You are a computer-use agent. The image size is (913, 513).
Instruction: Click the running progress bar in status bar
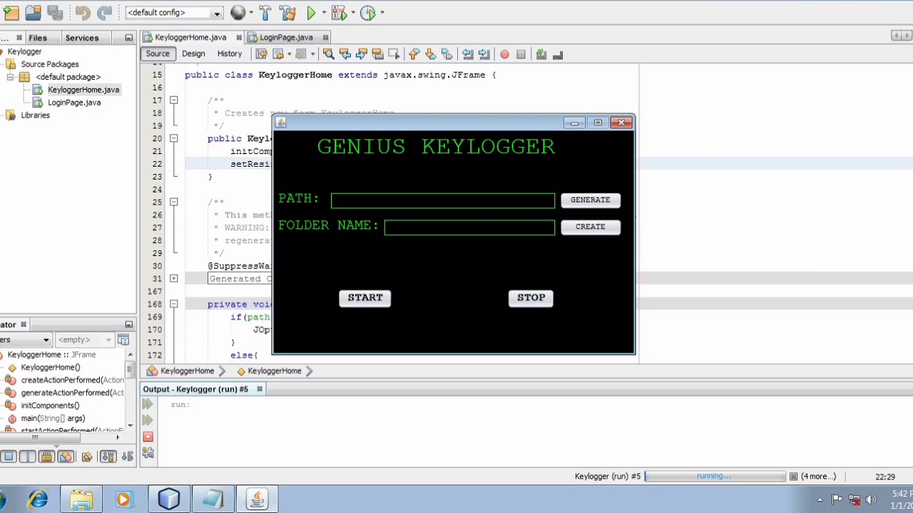[x=715, y=477]
